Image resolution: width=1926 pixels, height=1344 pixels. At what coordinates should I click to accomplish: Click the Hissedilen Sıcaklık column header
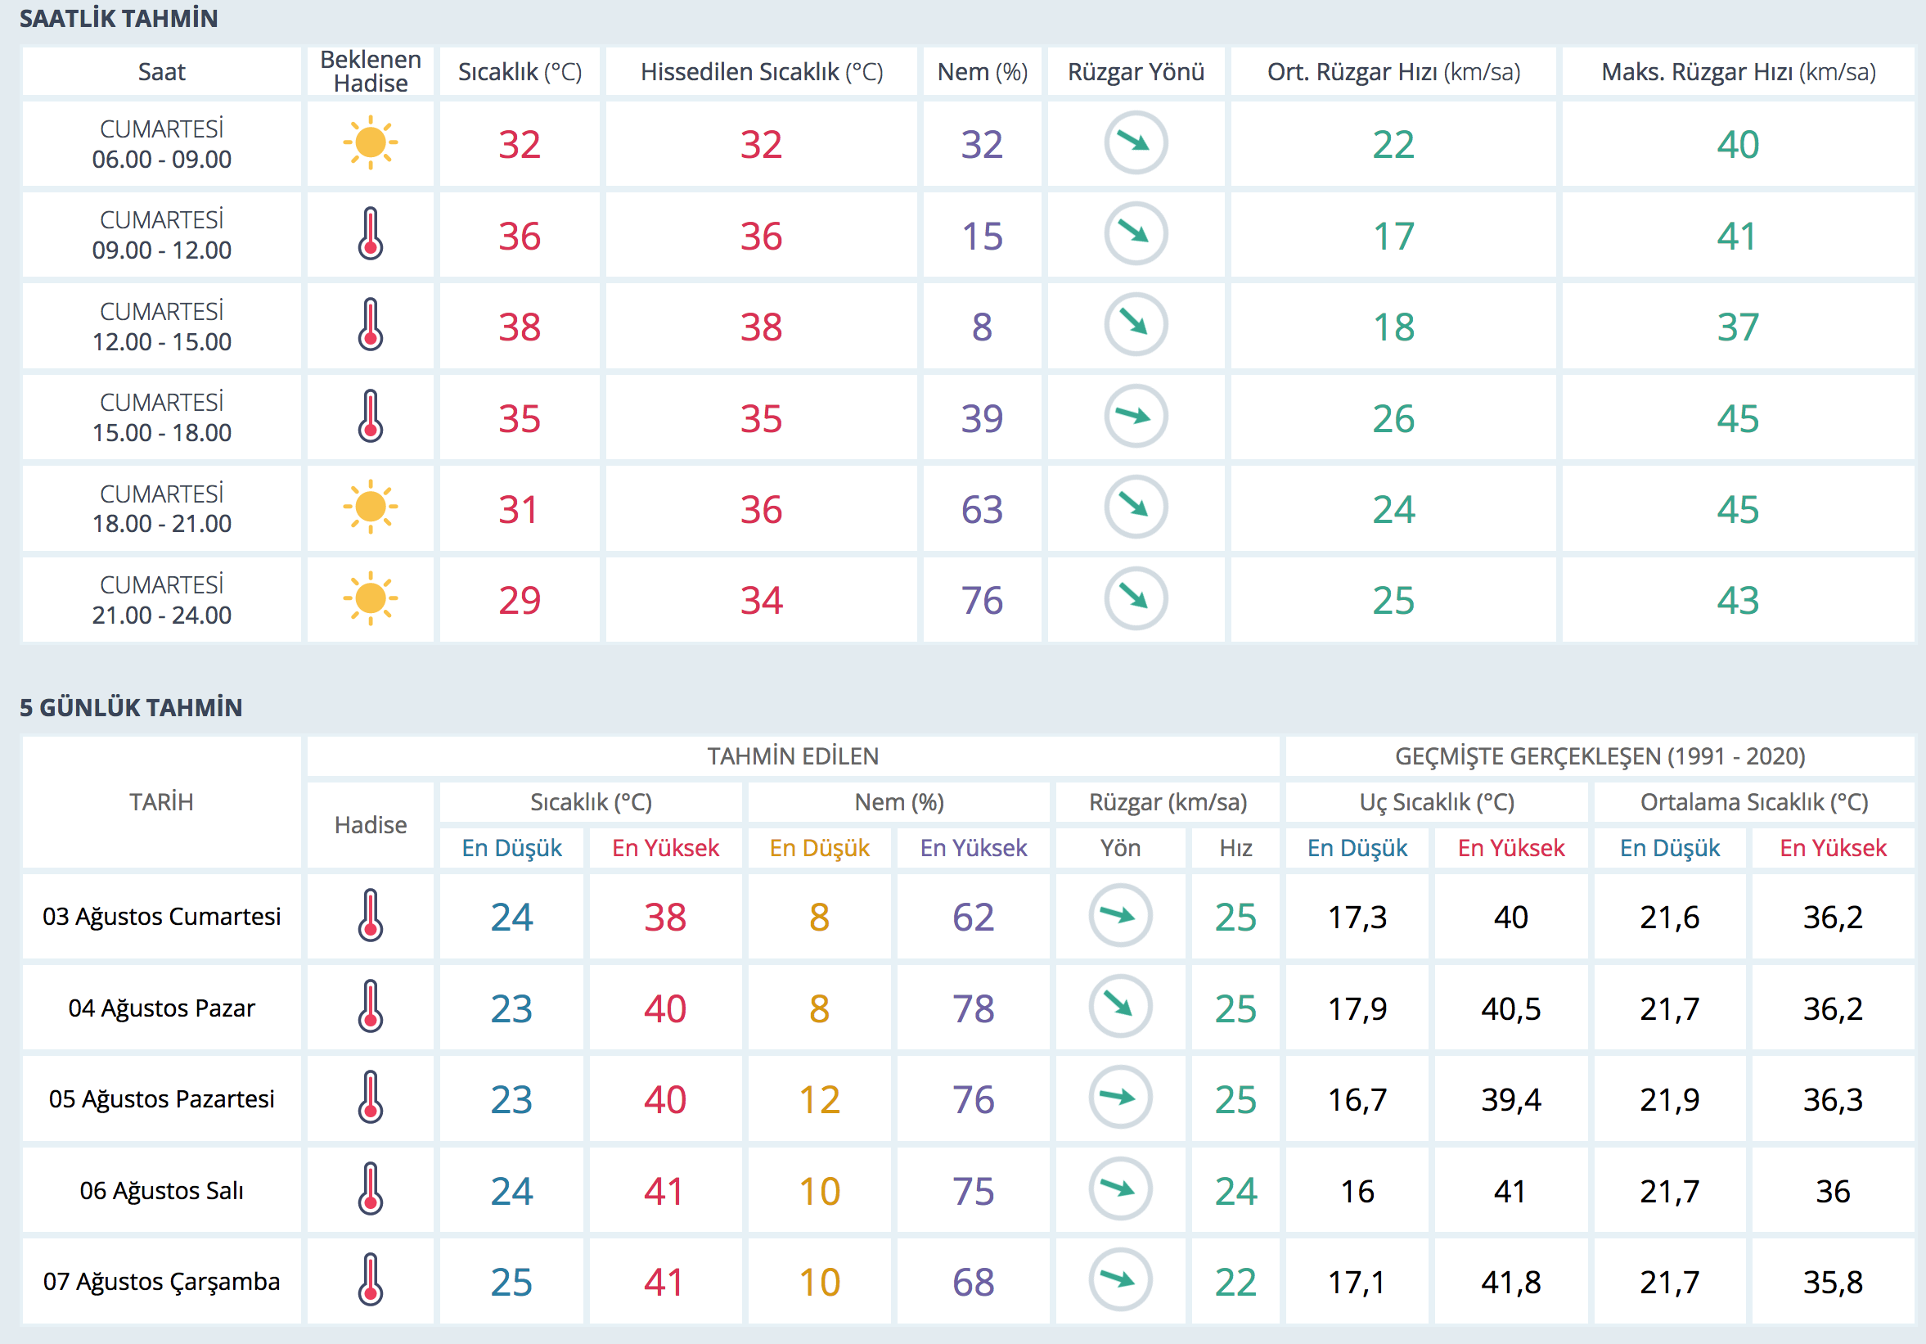[x=761, y=72]
